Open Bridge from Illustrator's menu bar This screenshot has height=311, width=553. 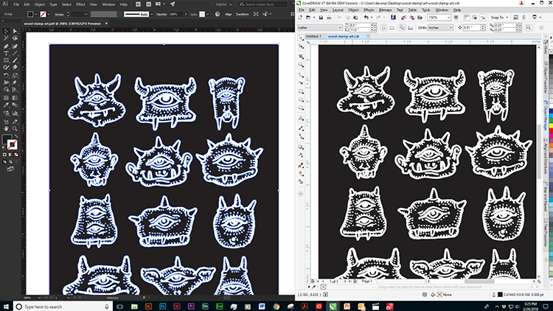tap(139, 4)
